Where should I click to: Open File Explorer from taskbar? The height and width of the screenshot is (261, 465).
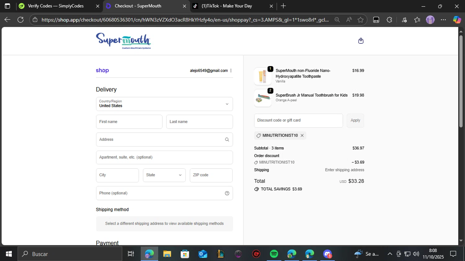(167, 254)
